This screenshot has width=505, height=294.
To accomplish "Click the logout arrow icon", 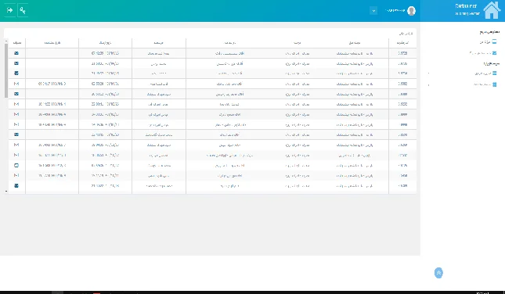I will click(10, 10).
